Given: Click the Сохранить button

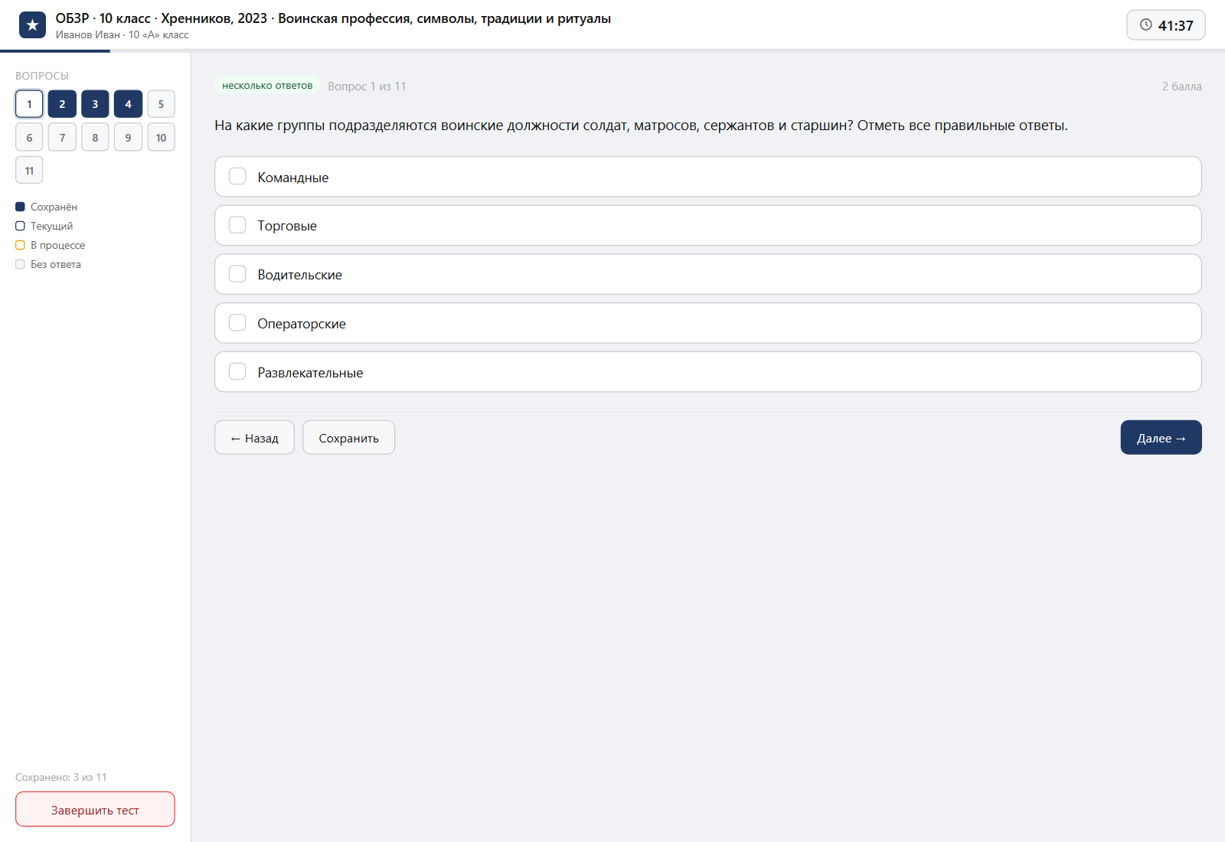Looking at the screenshot, I should click(x=348, y=438).
